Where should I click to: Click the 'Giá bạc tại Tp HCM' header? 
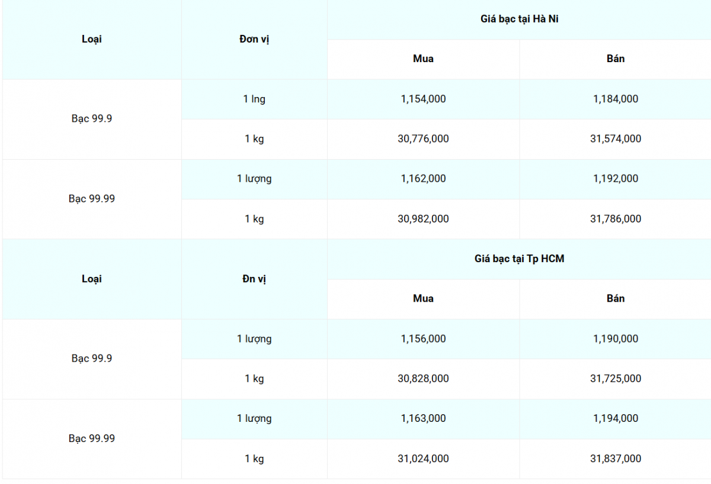(x=519, y=259)
